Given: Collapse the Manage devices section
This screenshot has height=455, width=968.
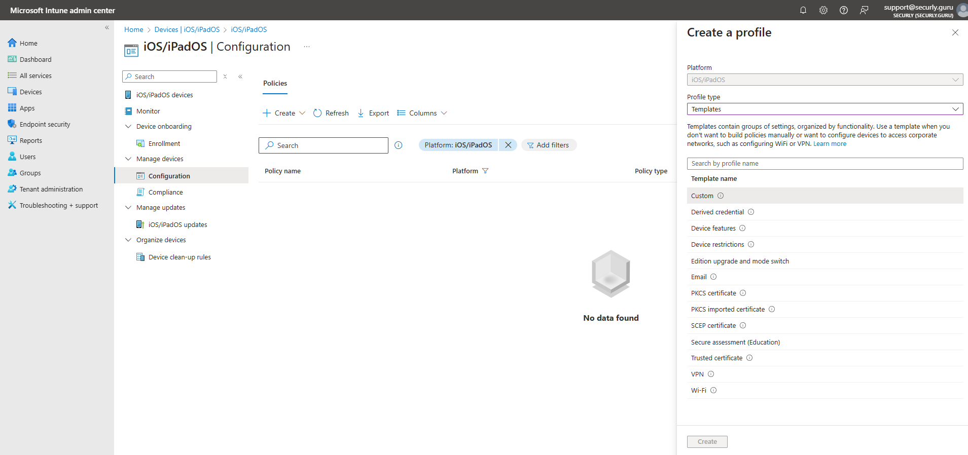Looking at the screenshot, I should pos(128,159).
